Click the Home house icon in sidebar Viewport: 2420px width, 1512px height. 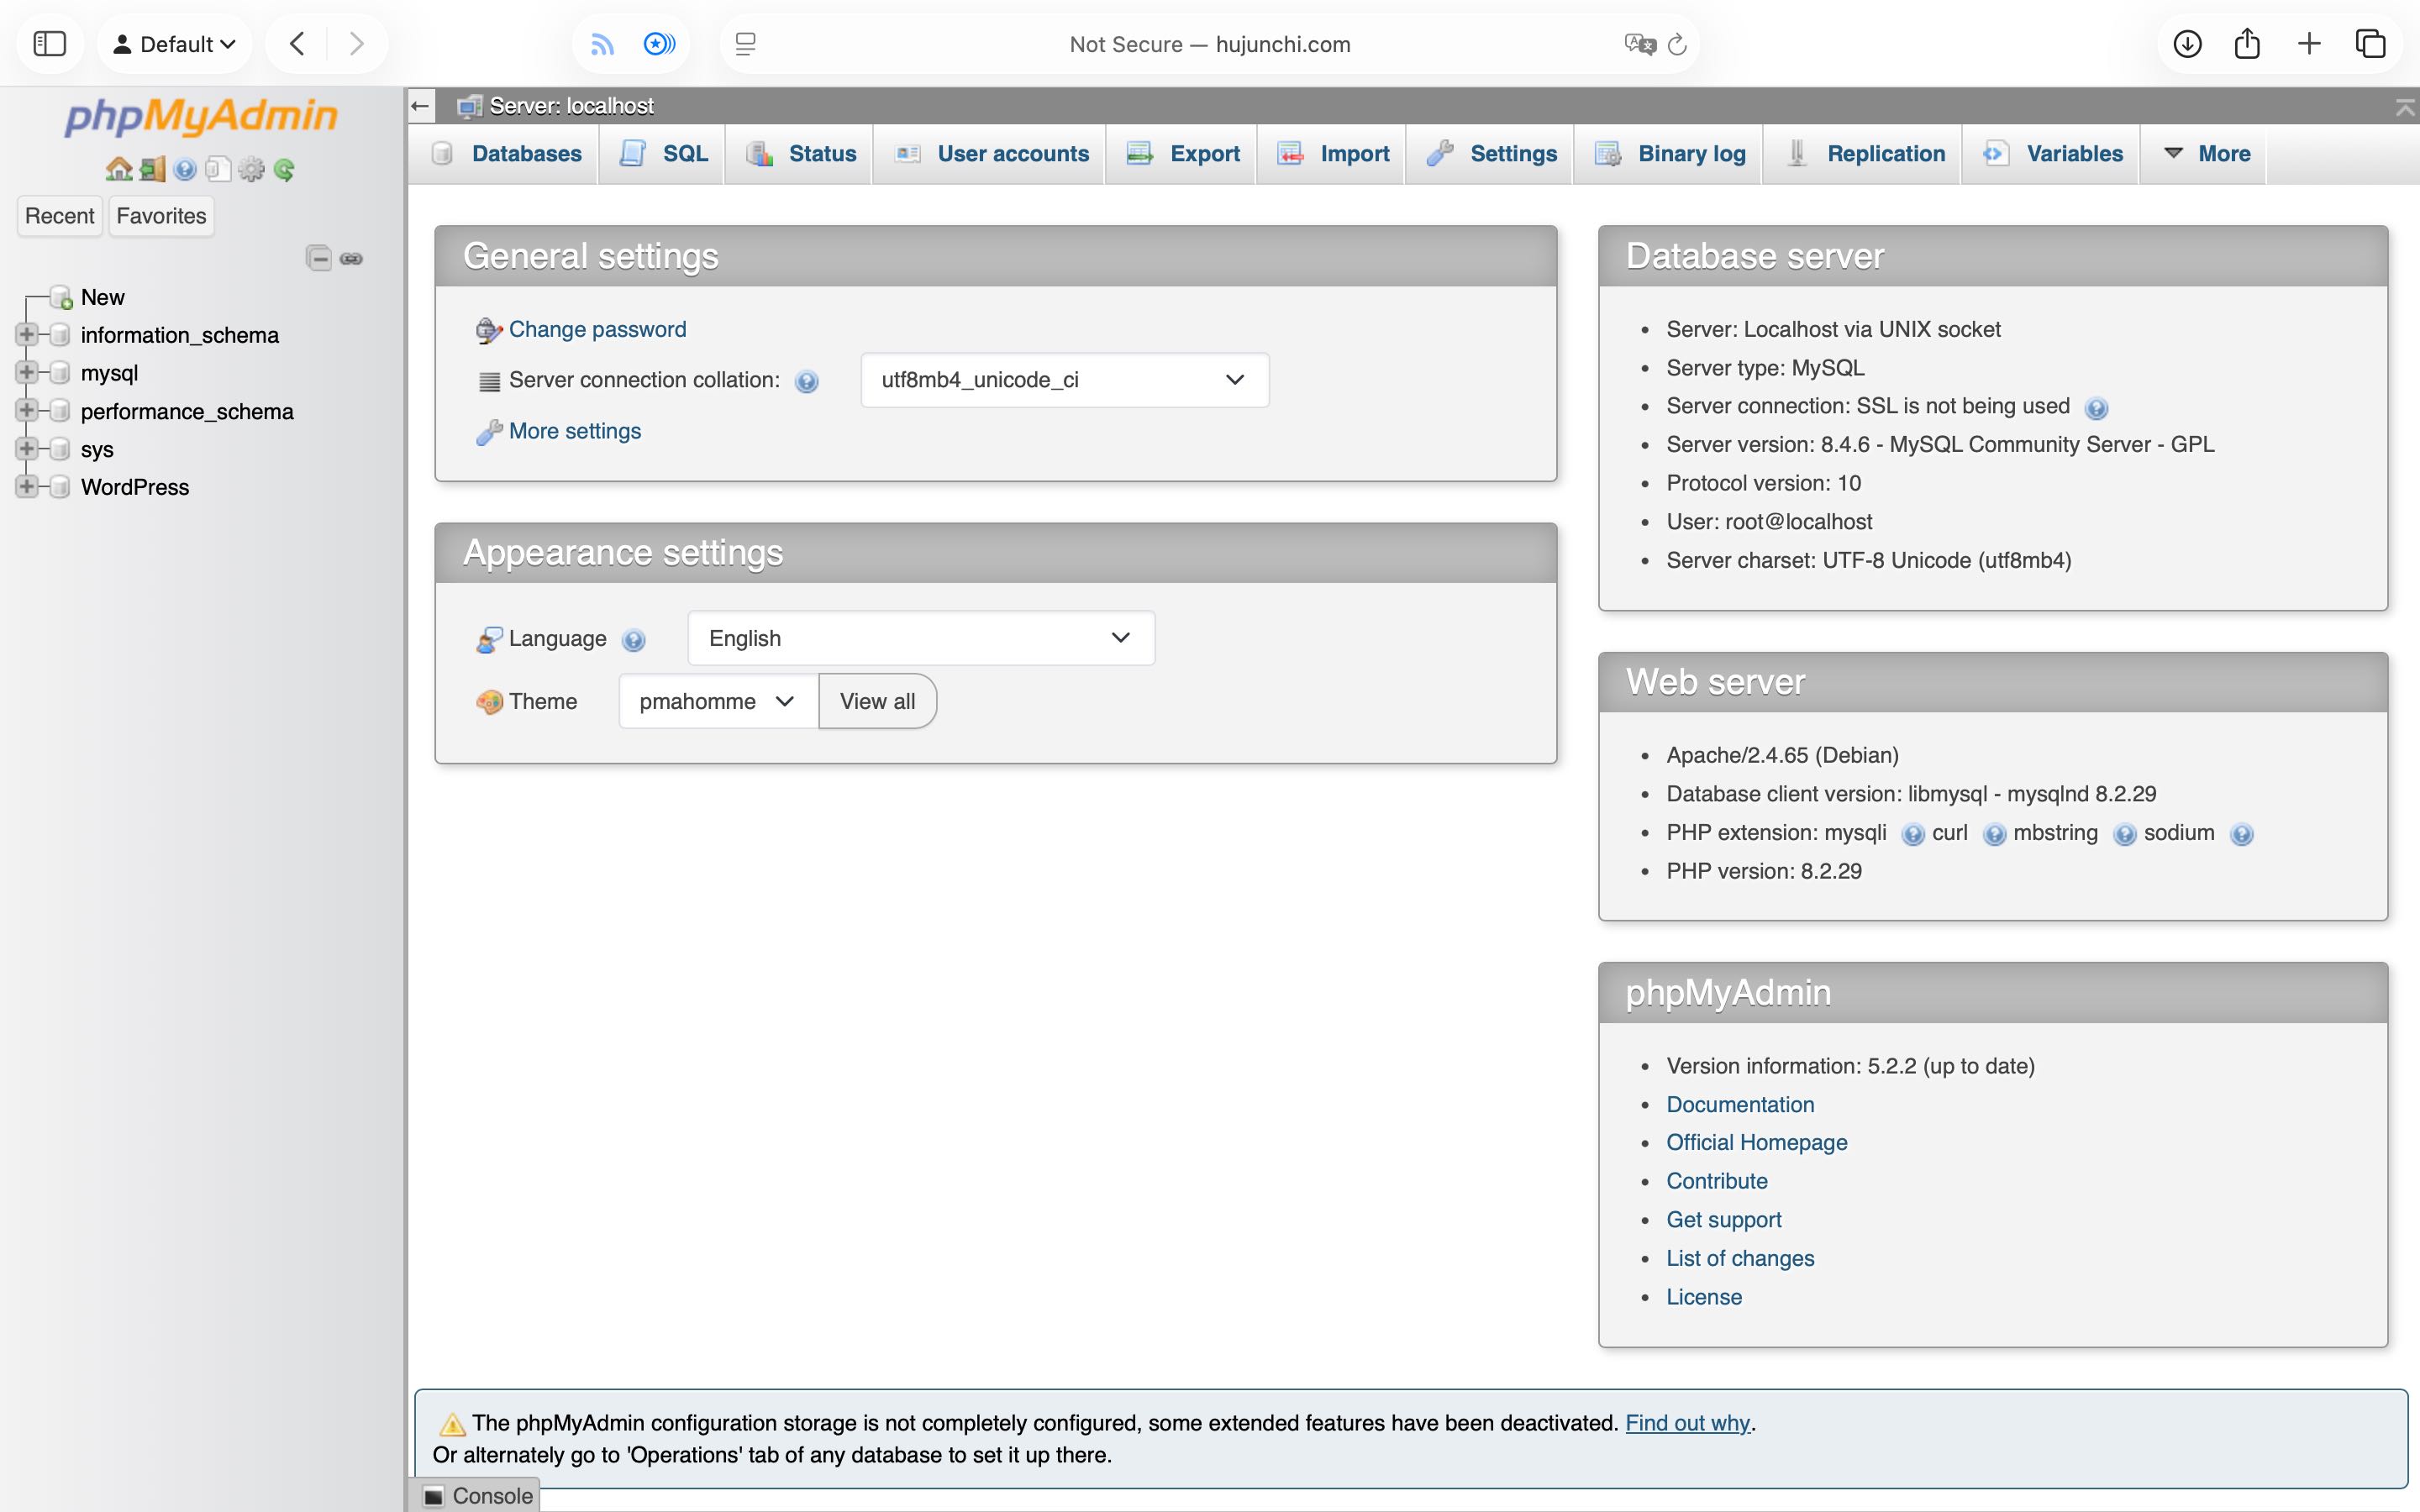pos(119,169)
